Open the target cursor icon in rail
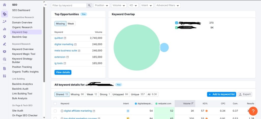 5,59
